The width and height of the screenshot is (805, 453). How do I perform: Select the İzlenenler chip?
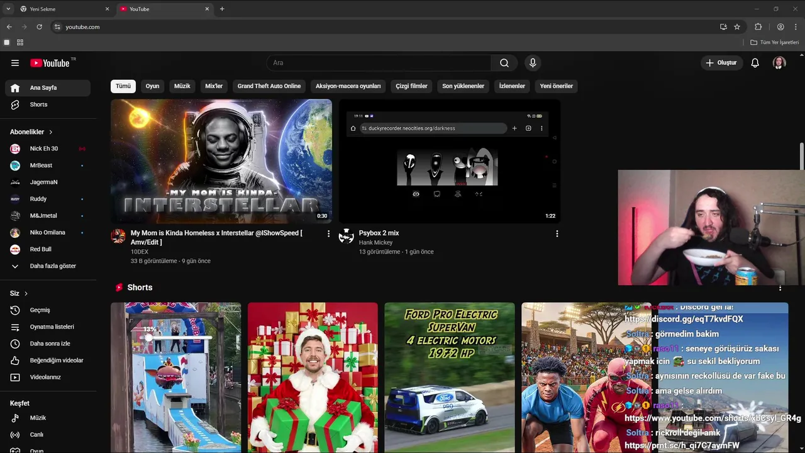512,86
